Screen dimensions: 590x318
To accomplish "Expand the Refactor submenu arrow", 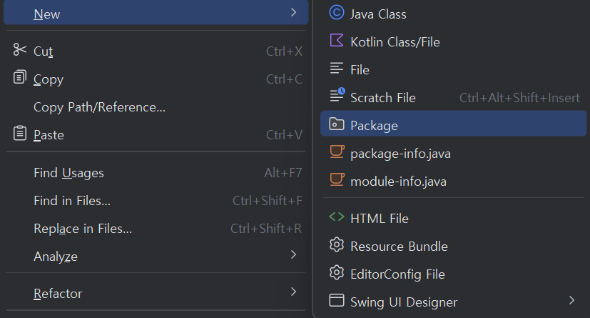I will (x=293, y=292).
